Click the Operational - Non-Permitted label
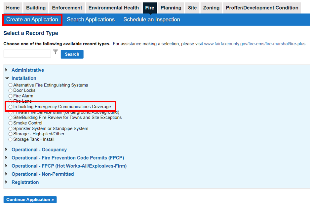 [43, 174]
